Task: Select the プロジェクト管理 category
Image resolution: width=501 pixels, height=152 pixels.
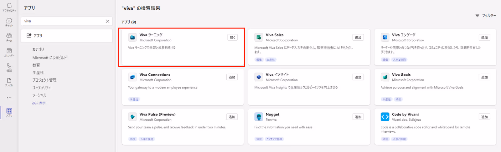Action: click(x=44, y=80)
